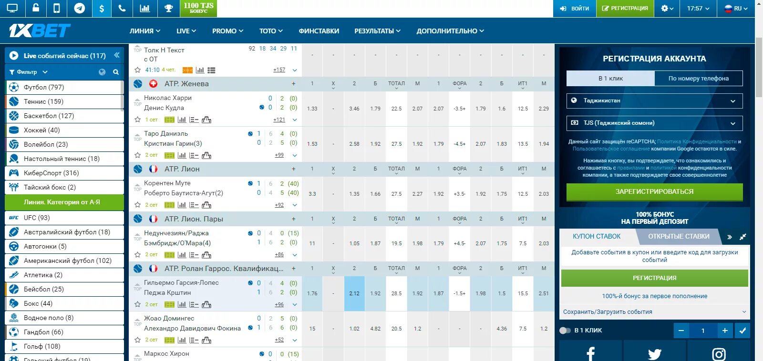Select odds 1.33 for Николас Харри win
The width and height of the screenshot is (763, 361).
pyautogui.click(x=312, y=109)
